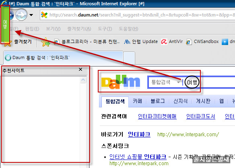Viewport: 235px width, 168px height.
Task: Click the AntiVir bookmark icon
Action: [164, 42]
